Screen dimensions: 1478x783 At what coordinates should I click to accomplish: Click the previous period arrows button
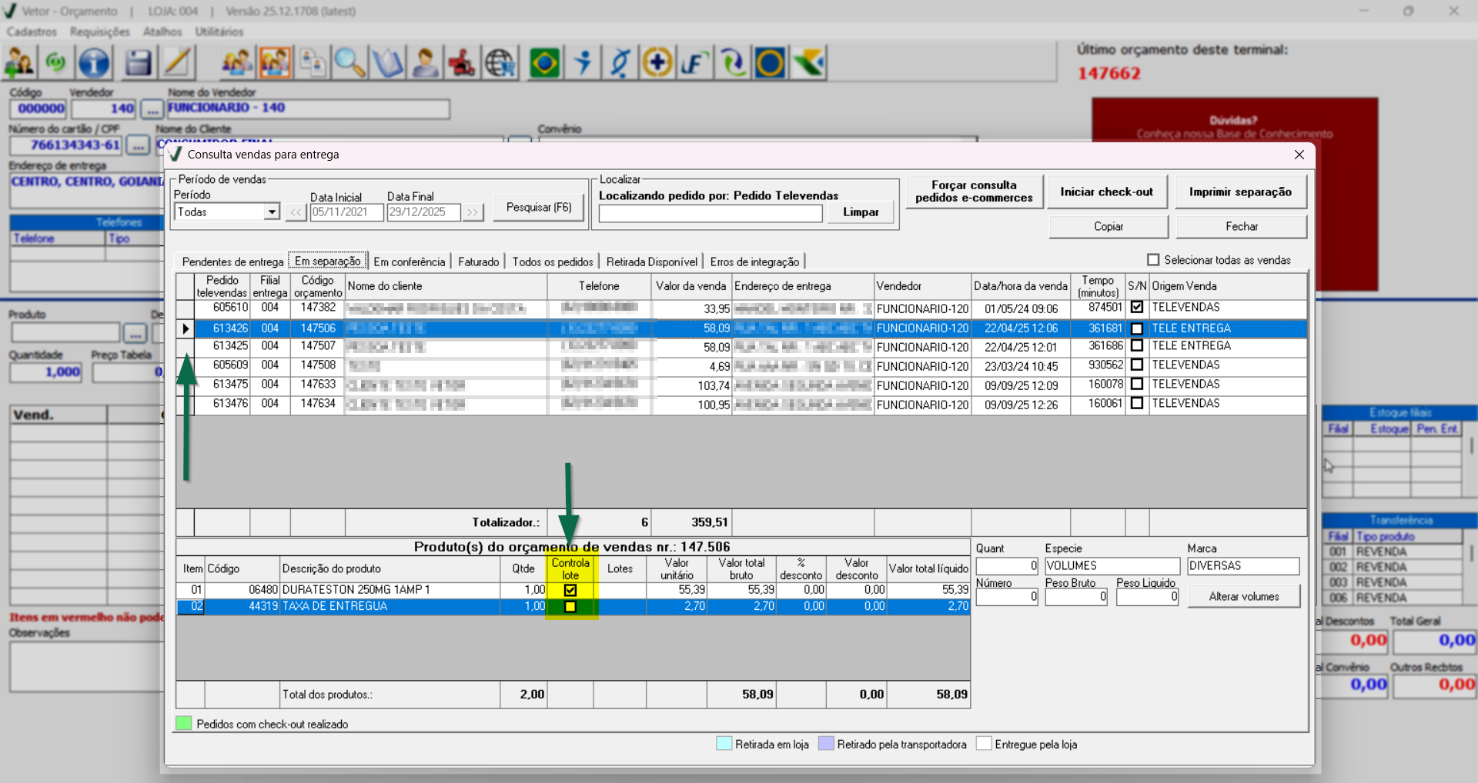pyautogui.click(x=296, y=212)
